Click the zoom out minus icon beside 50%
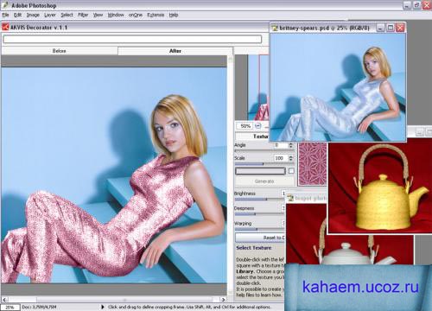This screenshot has width=432, height=311. tap(257, 126)
